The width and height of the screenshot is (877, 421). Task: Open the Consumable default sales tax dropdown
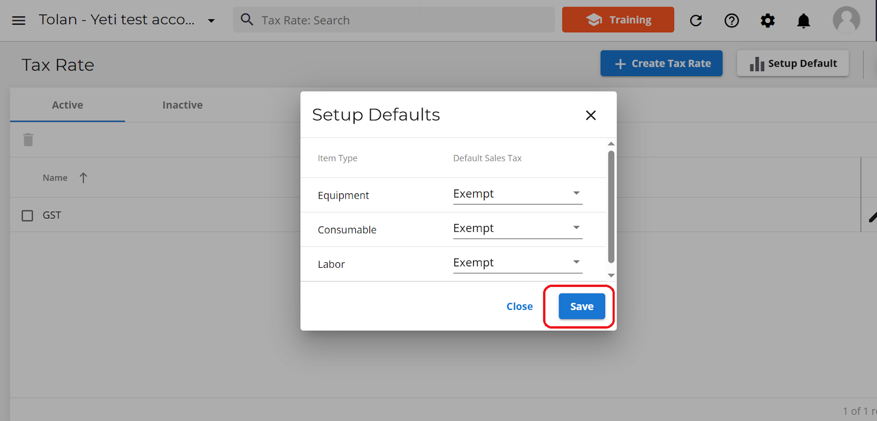click(517, 229)
